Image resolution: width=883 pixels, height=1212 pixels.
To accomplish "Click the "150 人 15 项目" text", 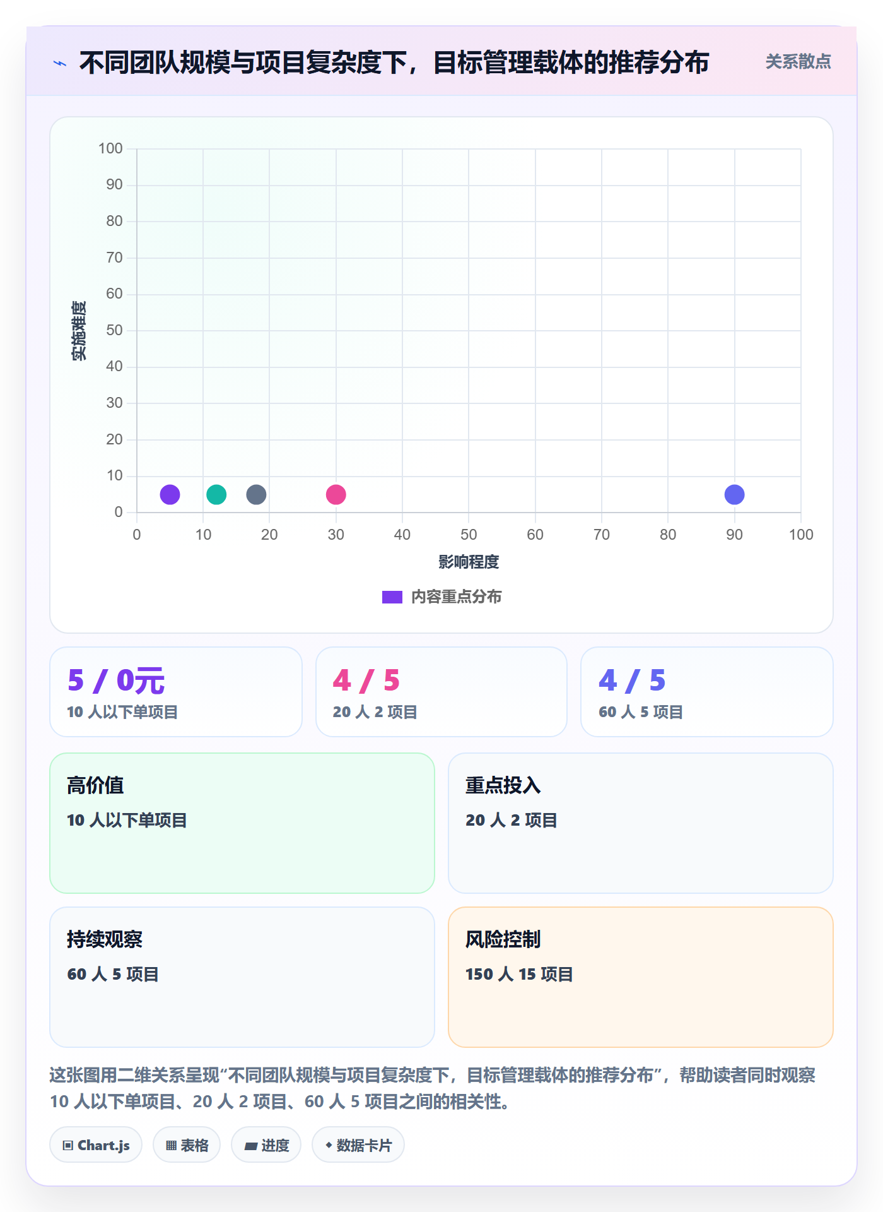I will (519, 974).
